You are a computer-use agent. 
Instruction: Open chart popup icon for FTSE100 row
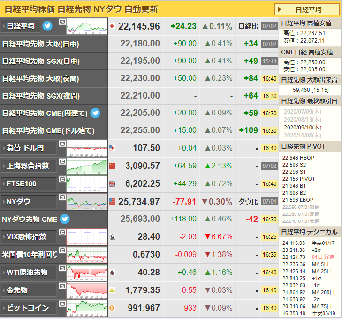coord(62,180)
